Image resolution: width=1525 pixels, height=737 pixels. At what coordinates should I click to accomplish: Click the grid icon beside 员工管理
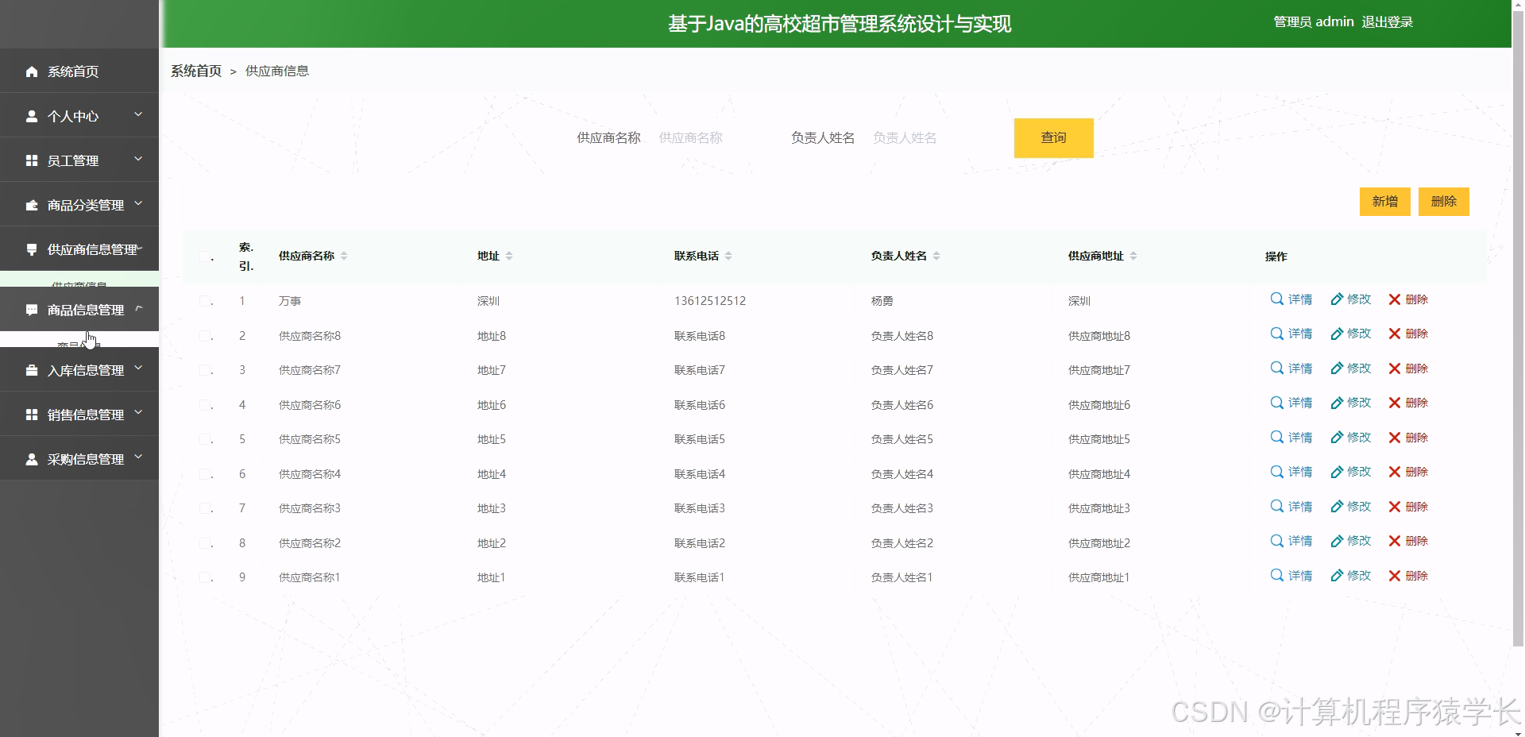pos(32,160)
